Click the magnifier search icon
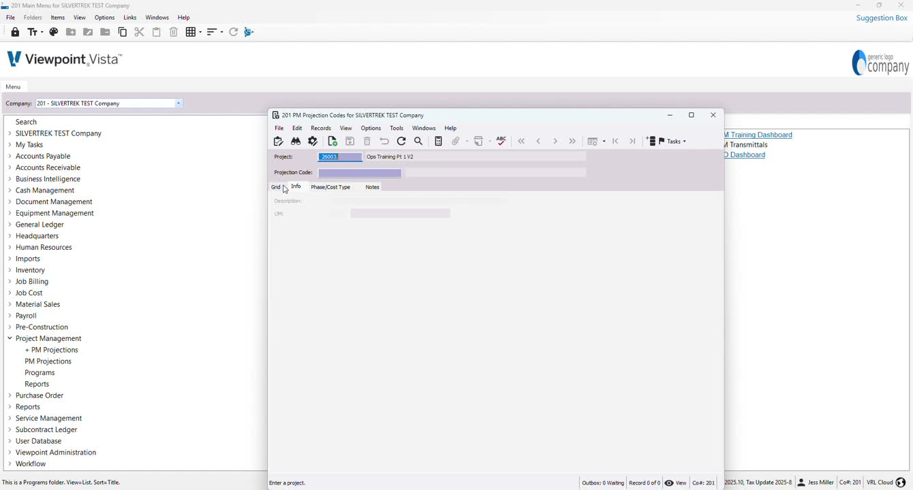 click(x=418, y=142)
